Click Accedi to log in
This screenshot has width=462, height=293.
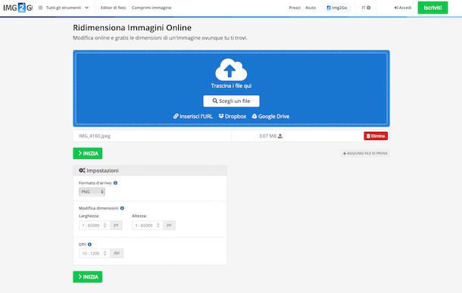[x=402, y=8]
